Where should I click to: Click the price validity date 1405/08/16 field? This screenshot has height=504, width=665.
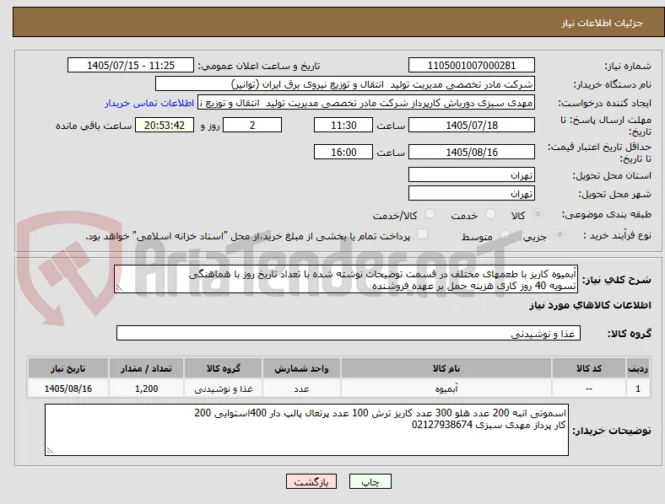[471, 152]
